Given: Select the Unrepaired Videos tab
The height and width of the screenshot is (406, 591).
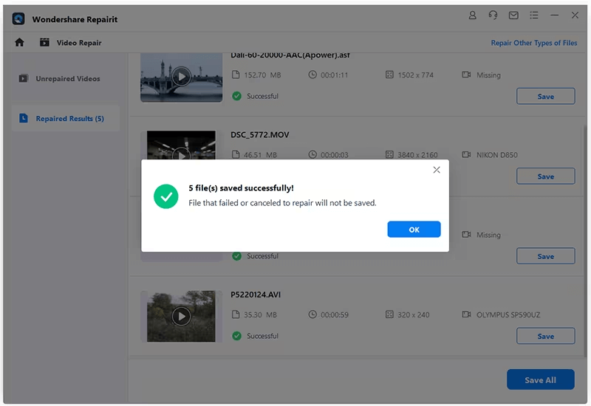Looking at the screenshot, I should (67, 78).
